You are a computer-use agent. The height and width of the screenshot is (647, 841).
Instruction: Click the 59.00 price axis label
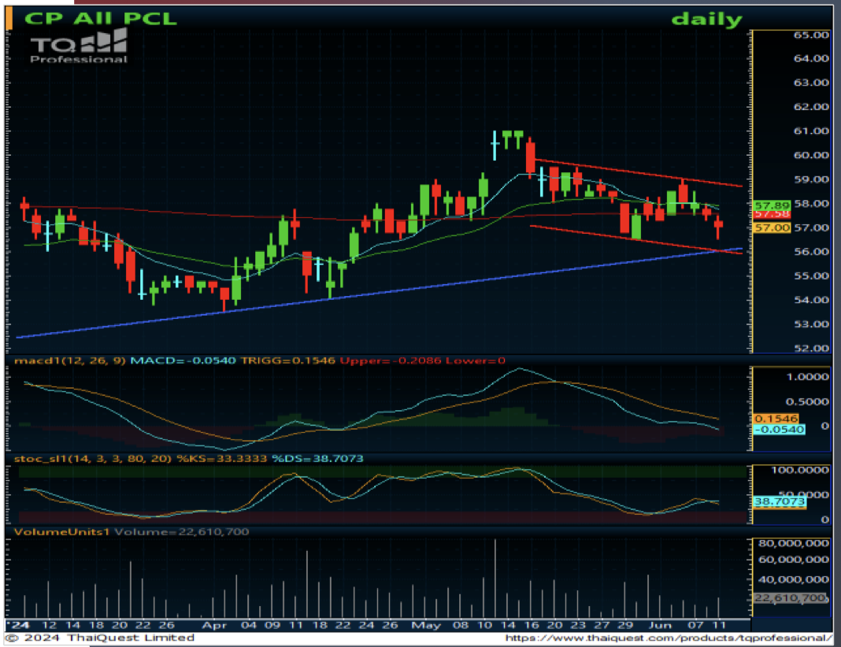click(x=812, y=179)
